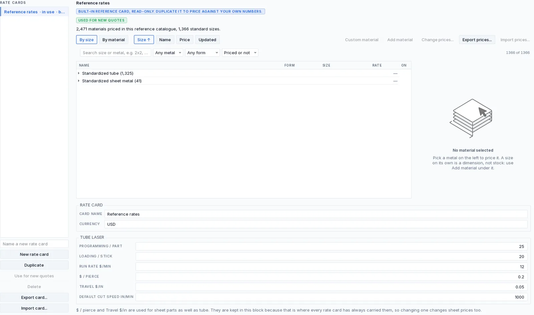Switch to By material view
The width and height of the screenshot is (534, 315).
(x=113, y=40)
